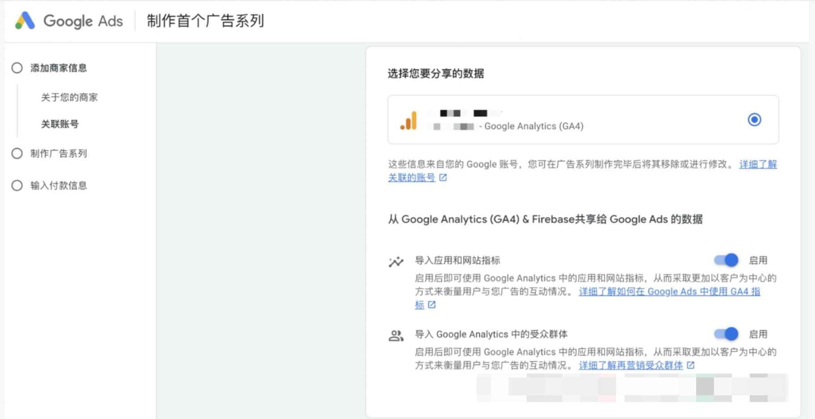Click the 制作首个广告系列 page title
Screen dimensions: 815x419
[x=206, y=21]
